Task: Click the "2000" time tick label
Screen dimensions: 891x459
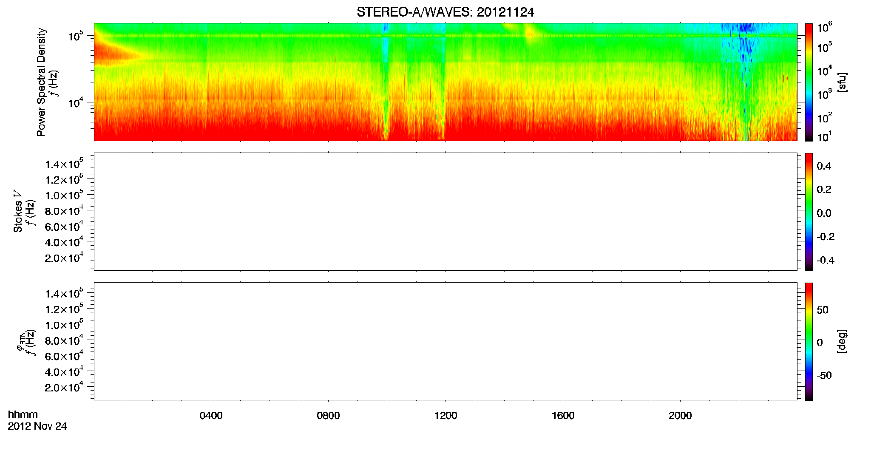Action: tap(680, 416)
